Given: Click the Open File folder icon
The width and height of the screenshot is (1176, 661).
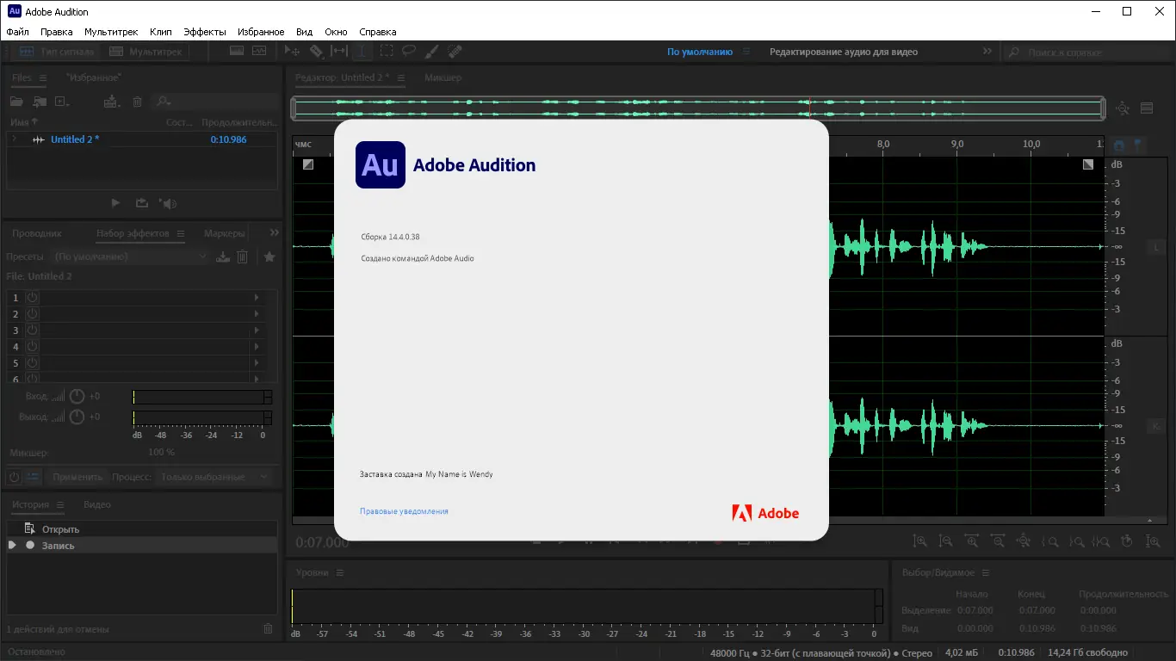Looking at the screenshot, I should (x=16, y=102).
